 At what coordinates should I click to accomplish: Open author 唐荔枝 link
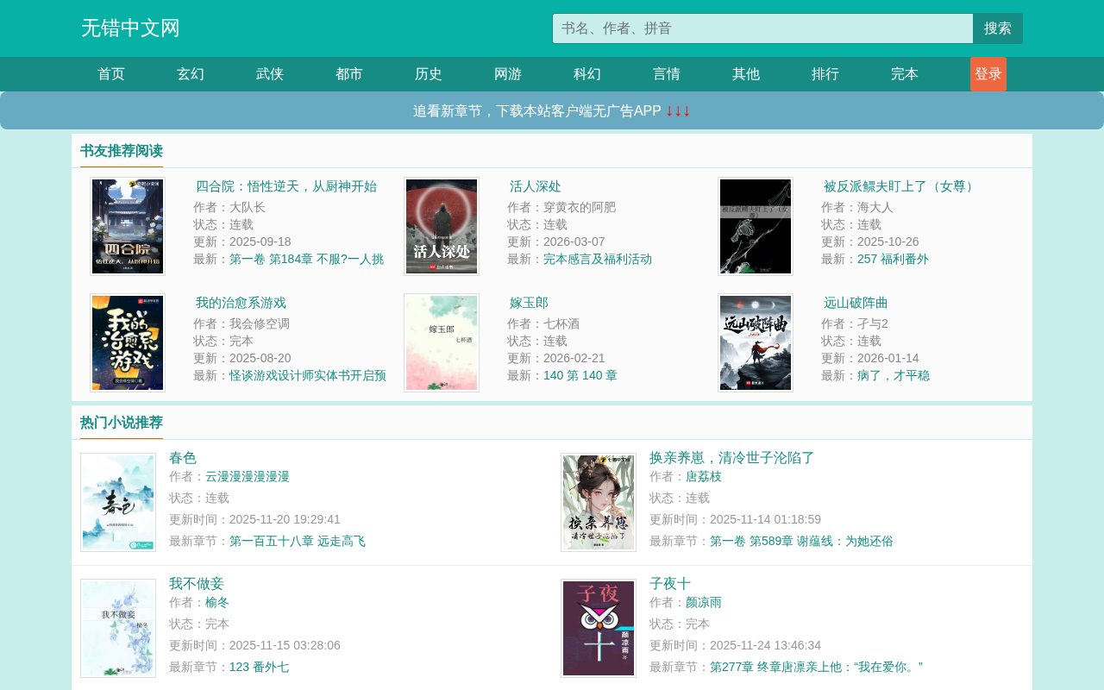704,476
